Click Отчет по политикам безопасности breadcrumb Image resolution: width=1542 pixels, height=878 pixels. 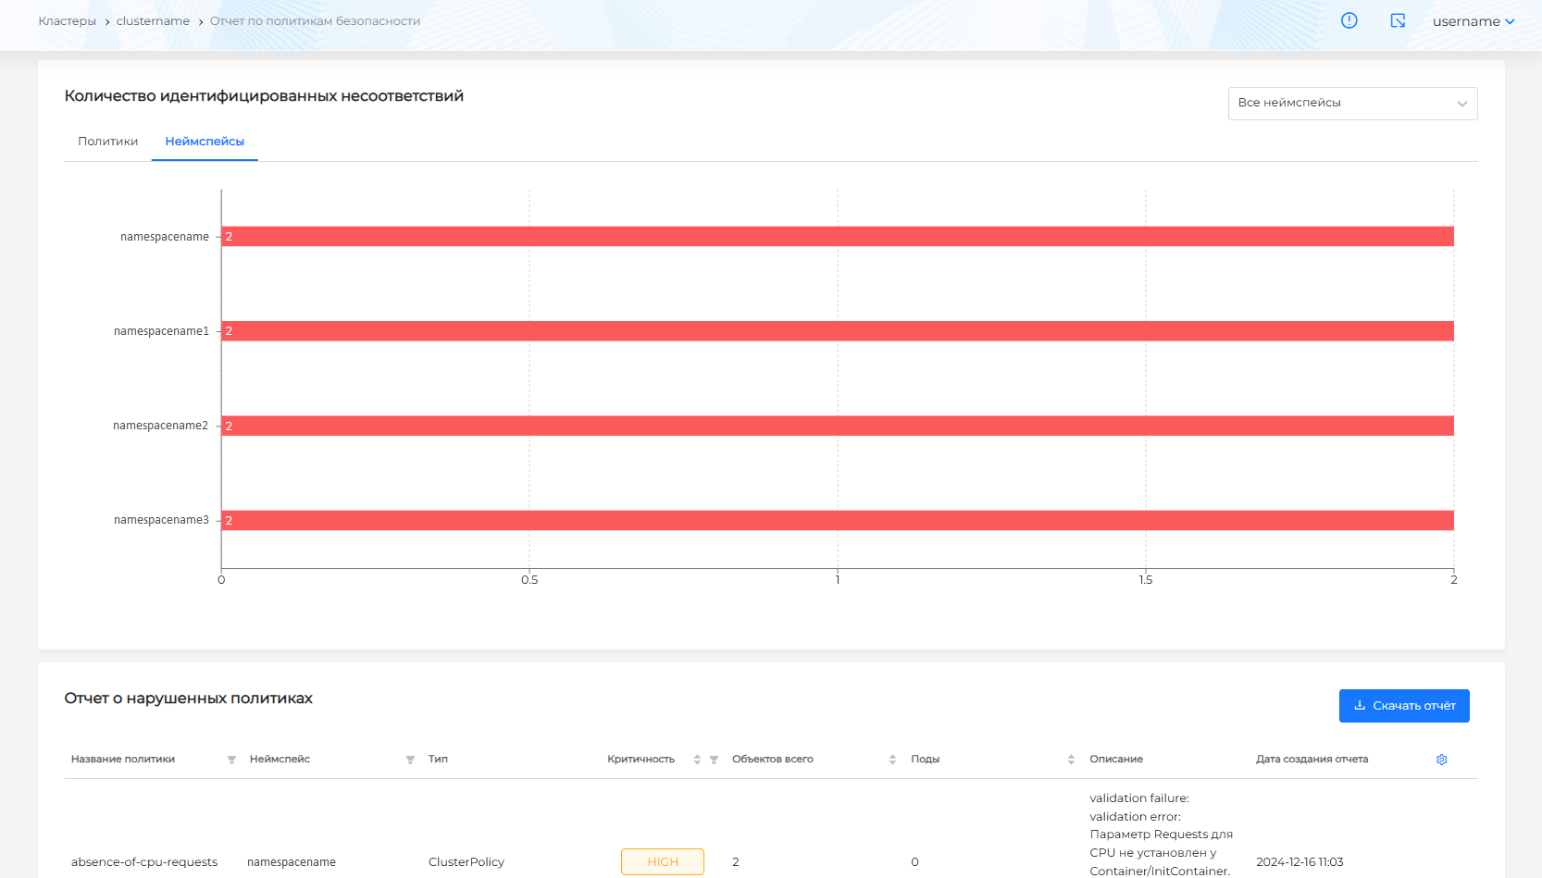[x=315, y=21]
